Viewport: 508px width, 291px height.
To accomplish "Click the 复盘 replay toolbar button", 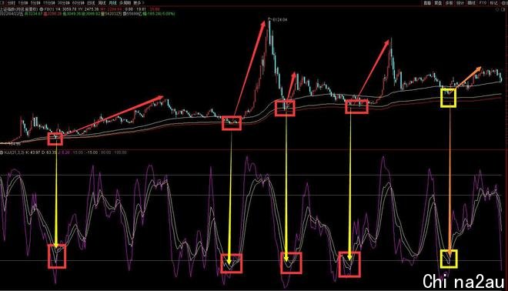I will click(438, 2).
